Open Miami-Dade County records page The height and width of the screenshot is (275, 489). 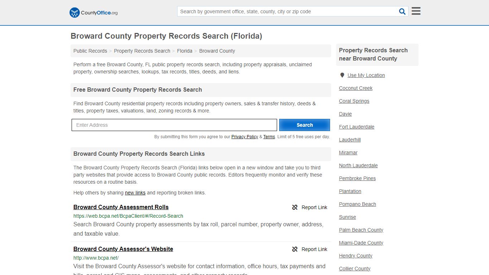click(361, 243)
